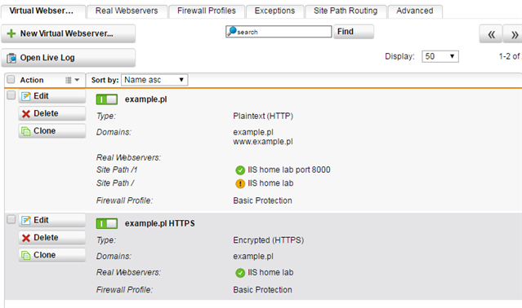The image size is (522, 308).
Task: Go to previous page with double-left arrow
Action: 491,34
